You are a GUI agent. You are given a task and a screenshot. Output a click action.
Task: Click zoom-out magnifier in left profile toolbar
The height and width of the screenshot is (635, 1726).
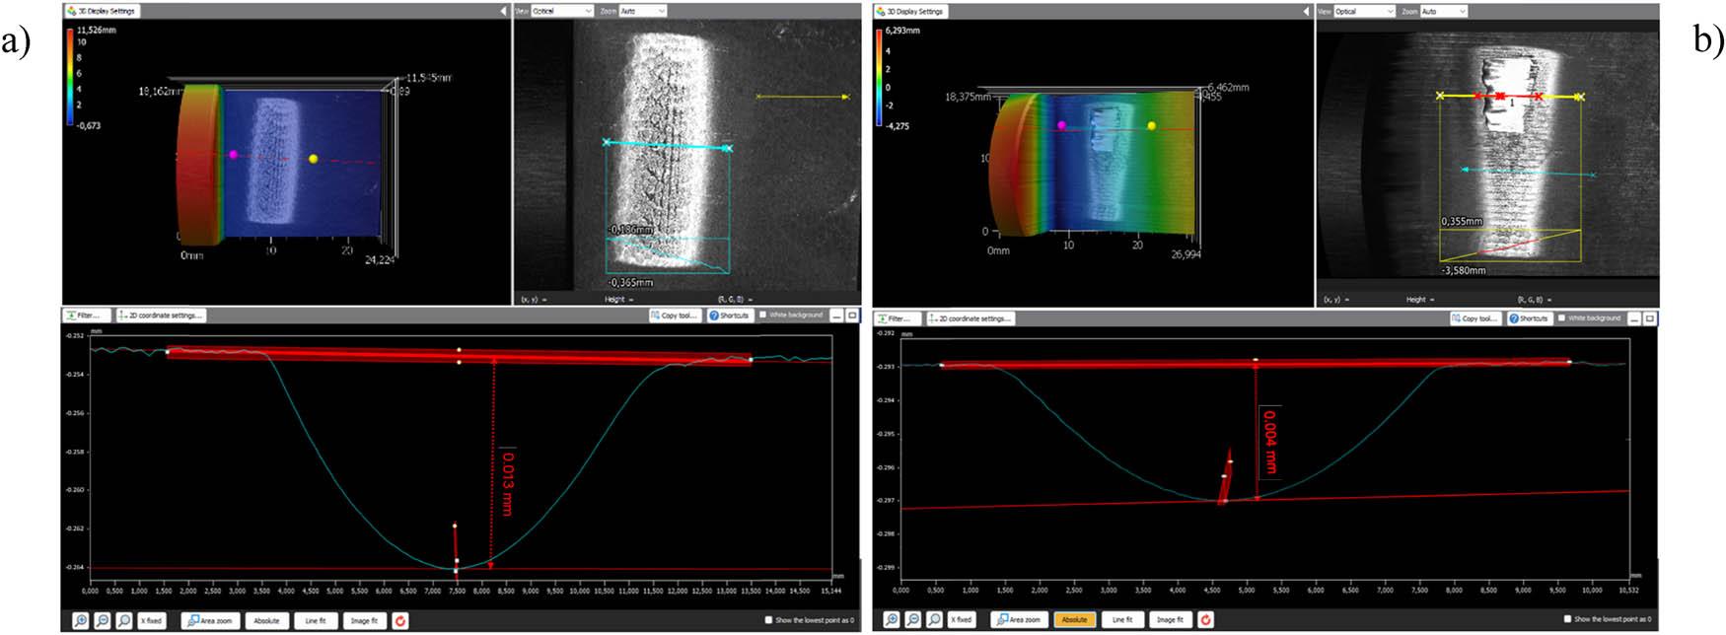click(x=103, y=620)
